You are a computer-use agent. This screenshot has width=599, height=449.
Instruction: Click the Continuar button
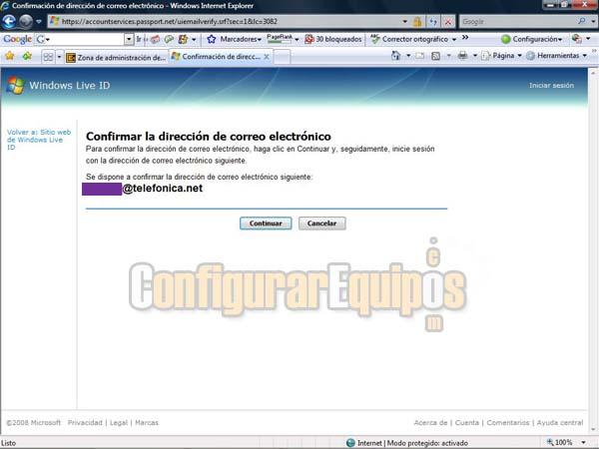[x=266, y=224]
